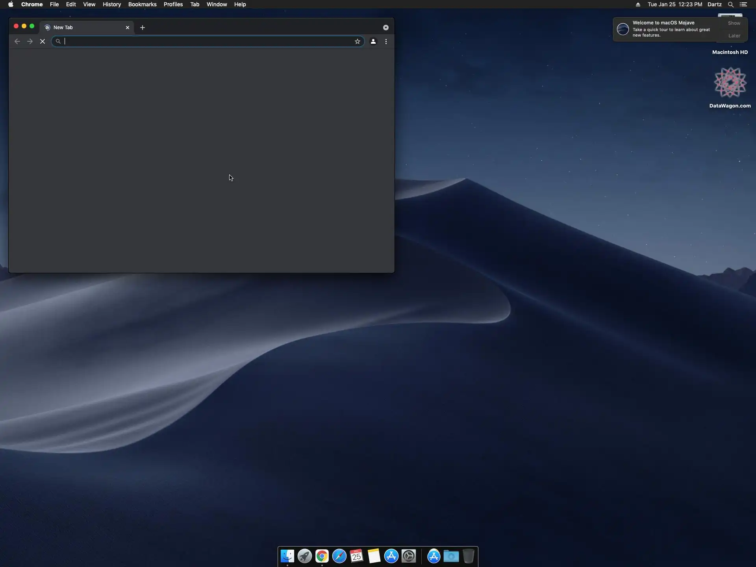Open the History menu
The height and width of the screenshot is (567, 756).
(x=112, y=4)
